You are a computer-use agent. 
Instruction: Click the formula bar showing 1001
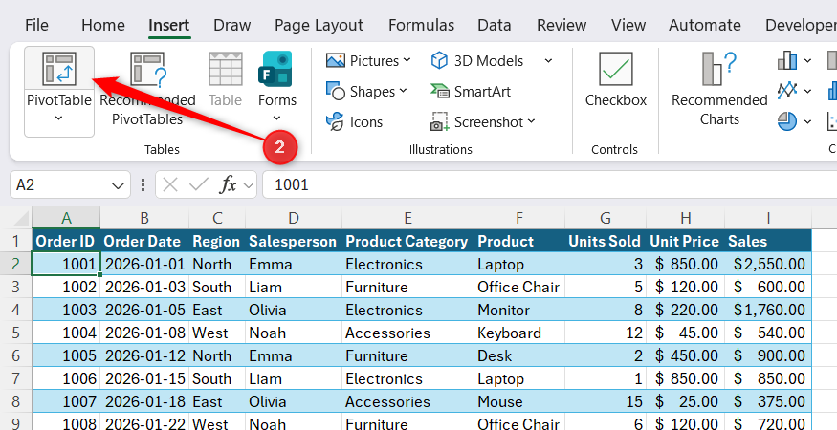pyautogui.click(x=550, y=185)
